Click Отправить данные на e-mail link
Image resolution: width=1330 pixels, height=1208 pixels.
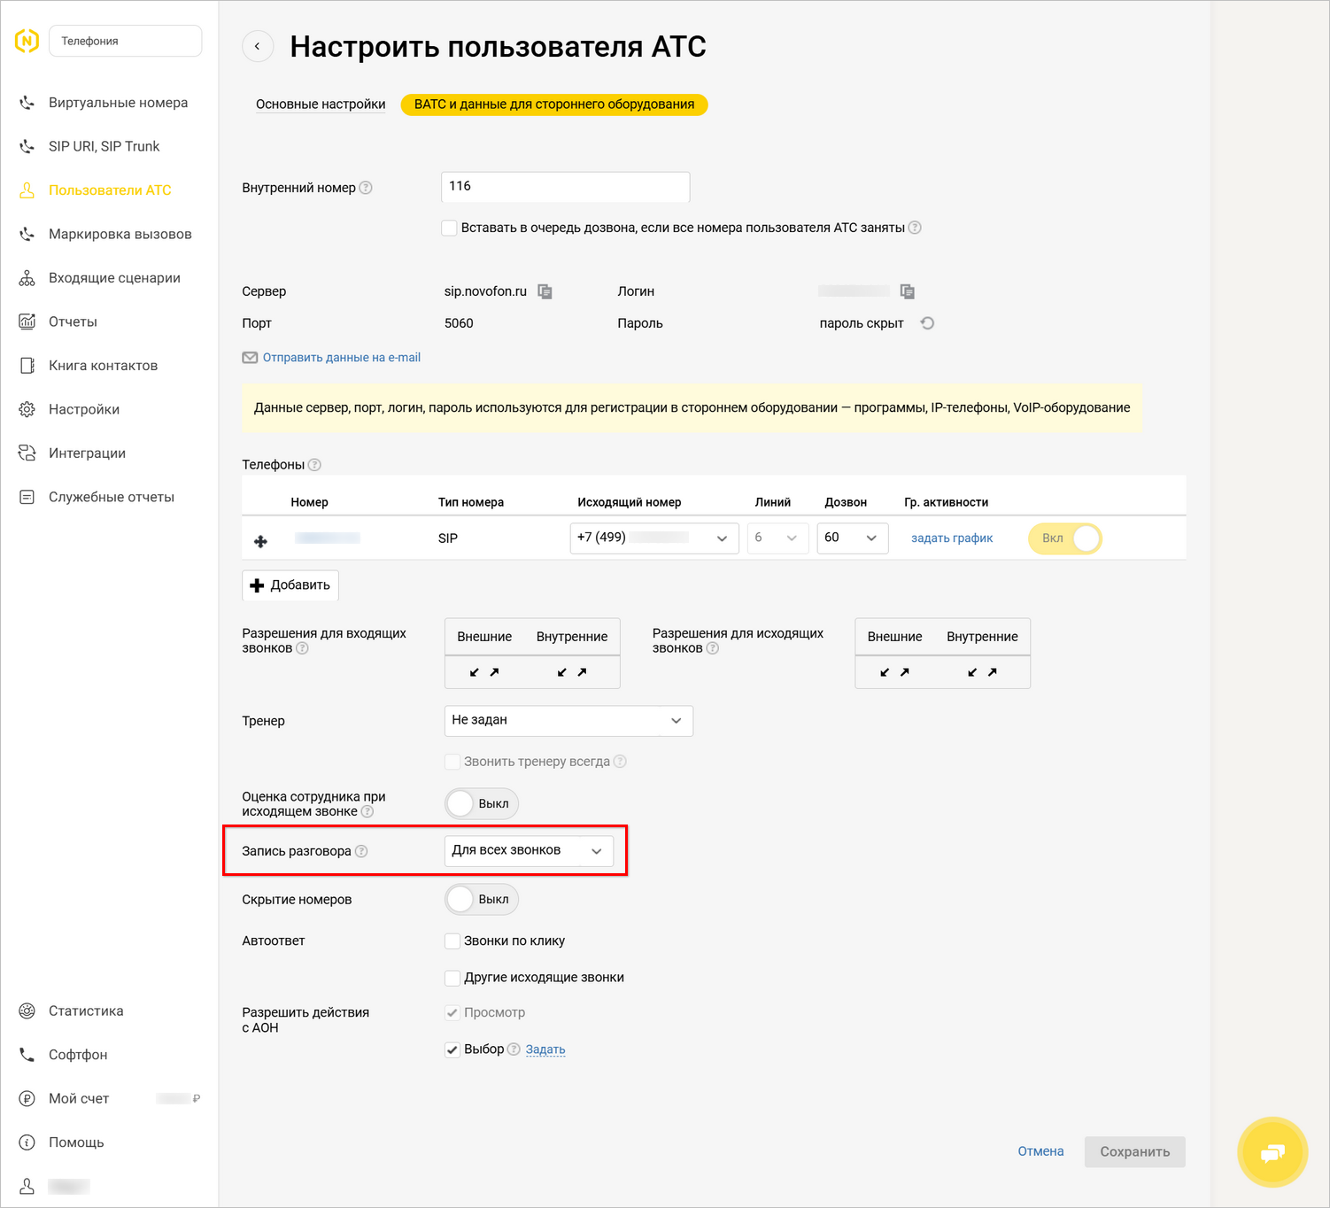[341, 357]
